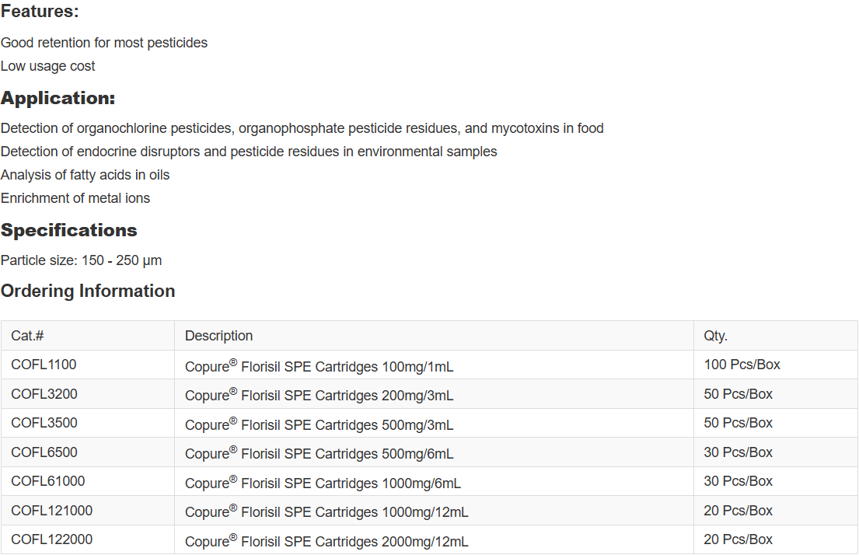Click the Features heading

pos(40,12)
